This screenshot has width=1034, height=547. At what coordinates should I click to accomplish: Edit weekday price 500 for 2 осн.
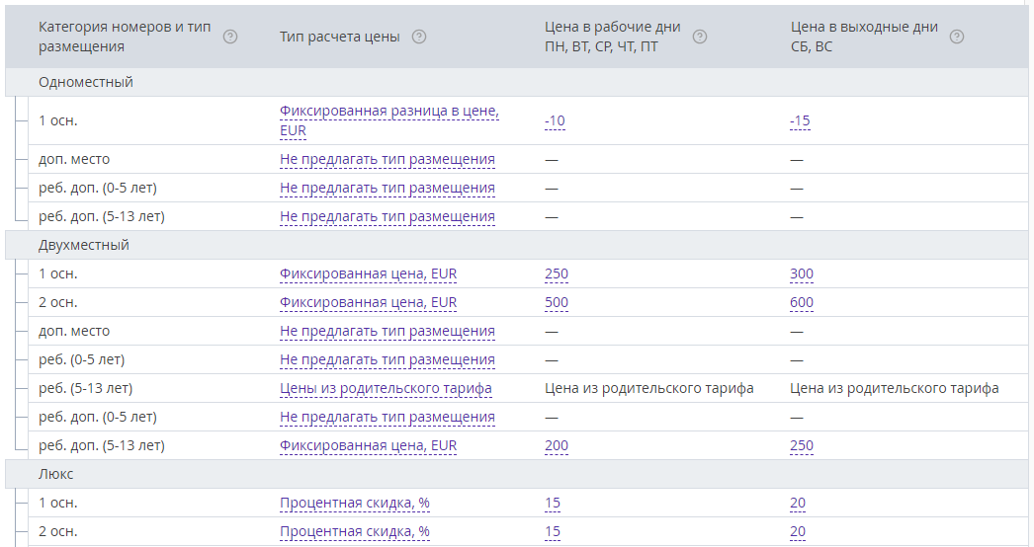pyautogui.click(x=557, y=302)
